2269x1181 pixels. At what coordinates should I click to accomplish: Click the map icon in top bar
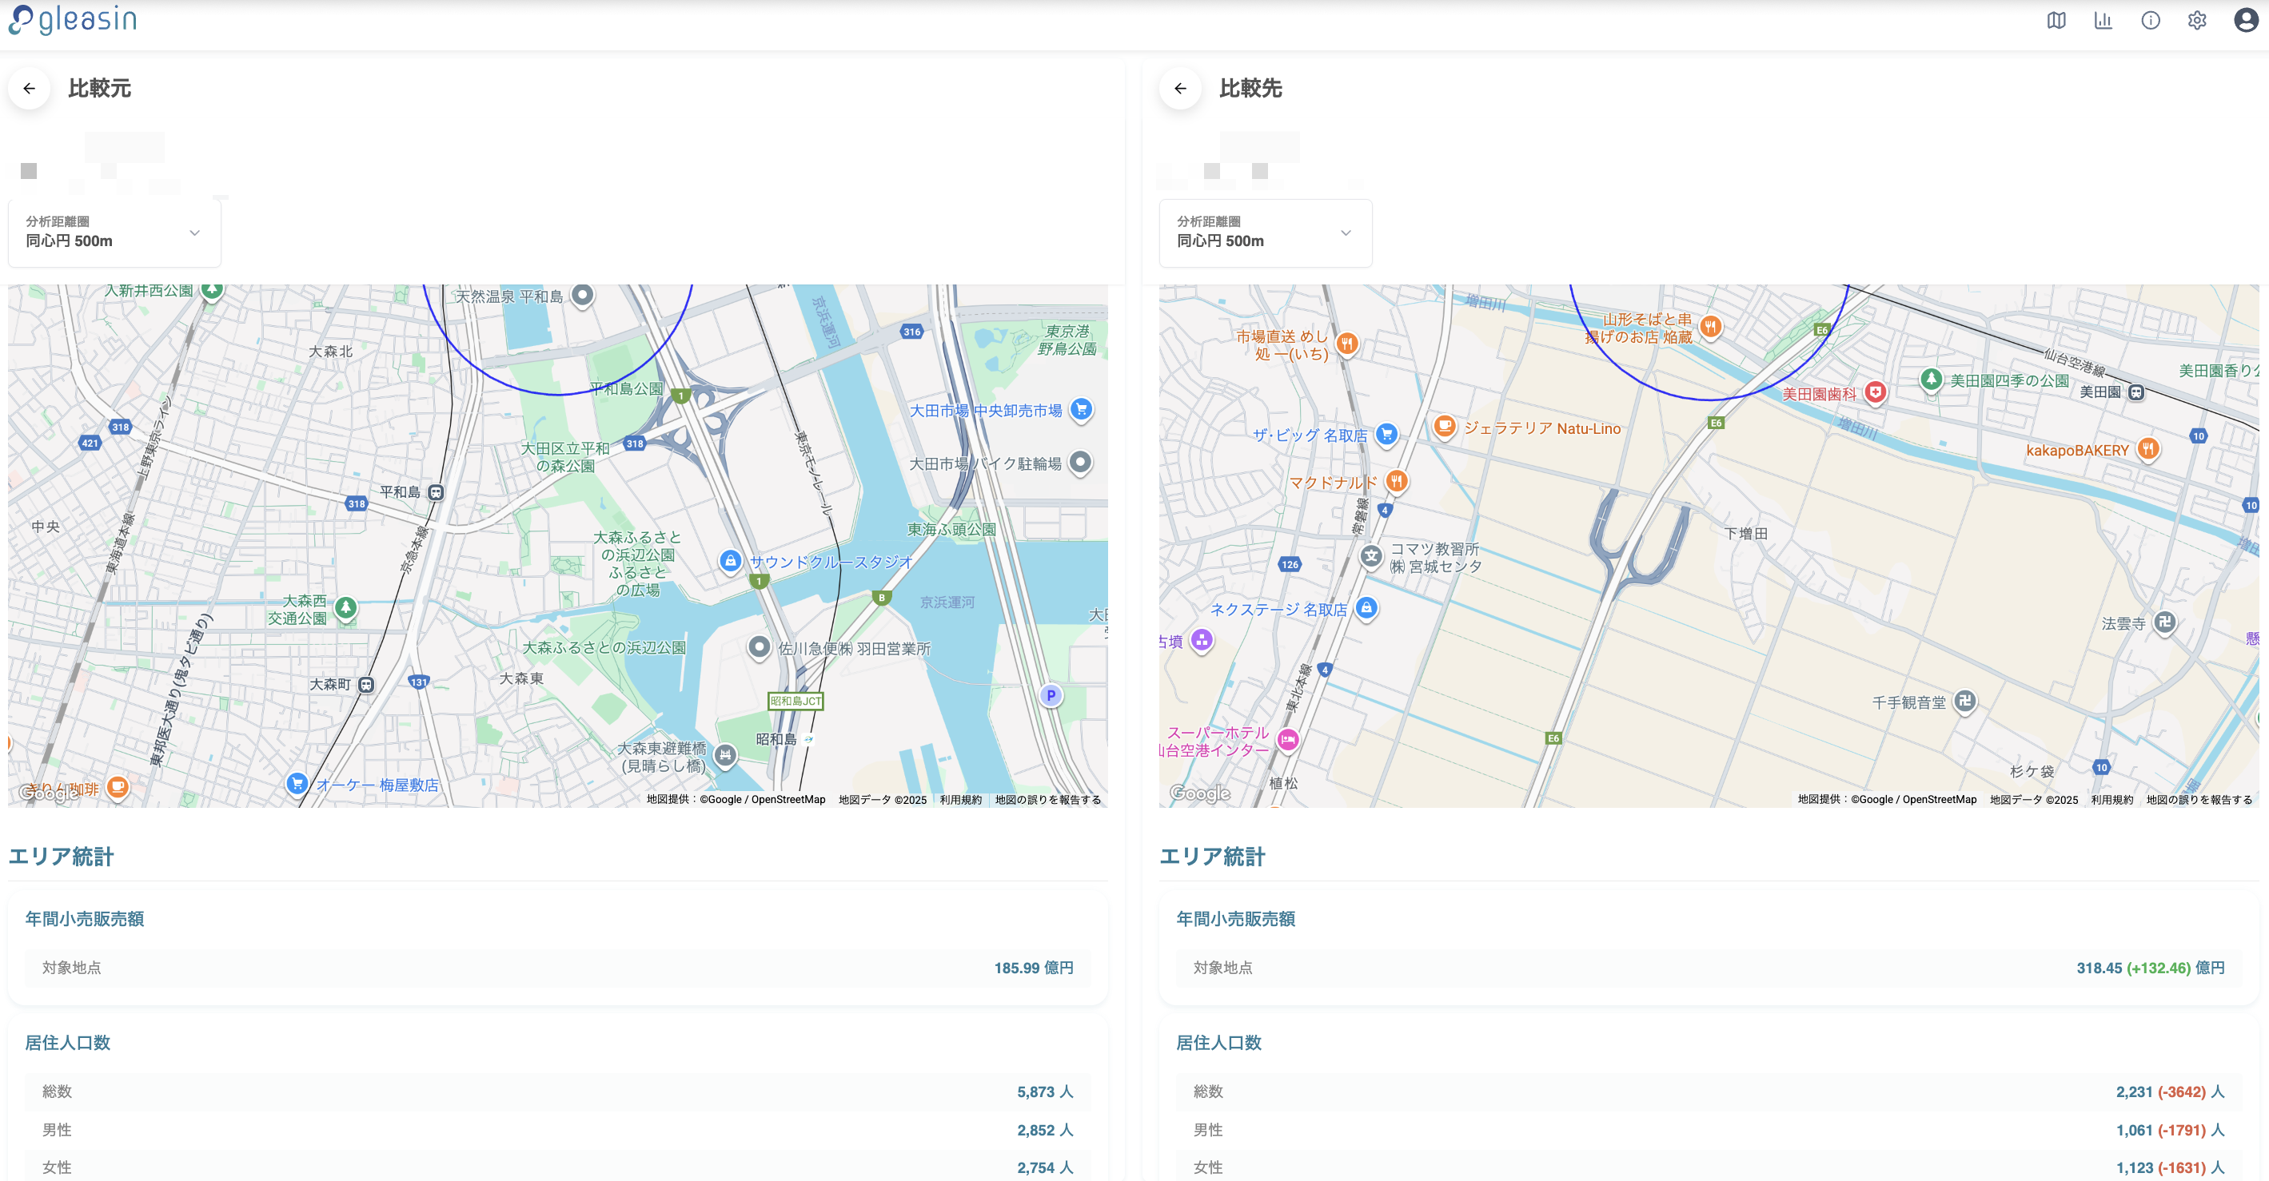click(2056, 20)
